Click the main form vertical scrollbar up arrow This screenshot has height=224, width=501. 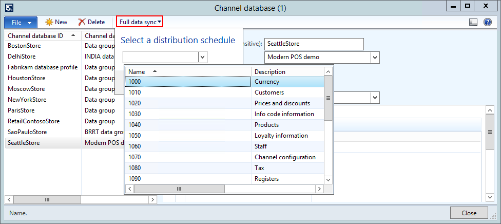[x=490, y=110]
